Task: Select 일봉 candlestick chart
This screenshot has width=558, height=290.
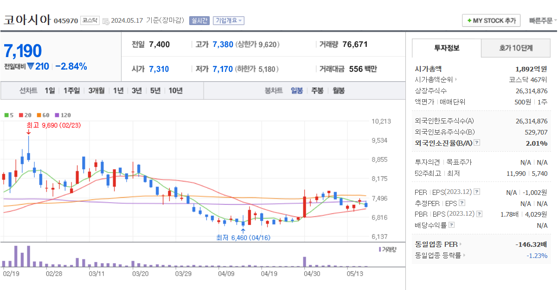Action: point(297,90)
